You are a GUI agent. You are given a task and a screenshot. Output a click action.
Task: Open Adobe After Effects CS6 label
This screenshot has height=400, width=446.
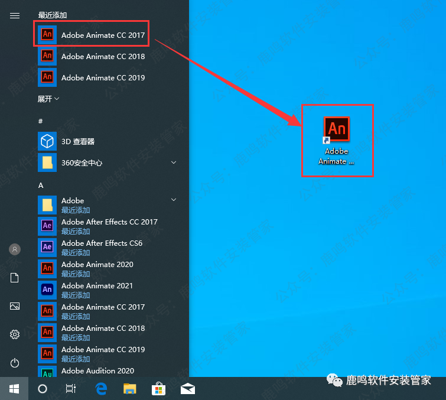tap(102, 243)
